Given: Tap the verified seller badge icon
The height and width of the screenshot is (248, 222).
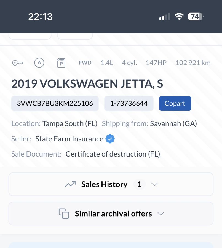Looking at the screenshot, I should pyautogui.click(x=110, y=139).
